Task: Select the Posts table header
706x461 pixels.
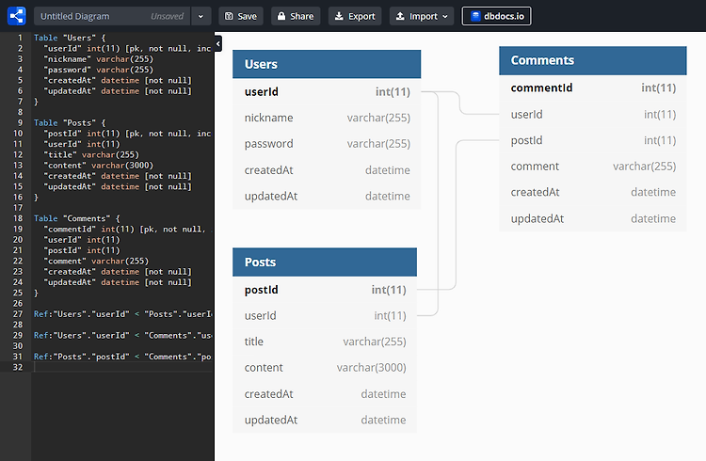Action: pos(325,262)
